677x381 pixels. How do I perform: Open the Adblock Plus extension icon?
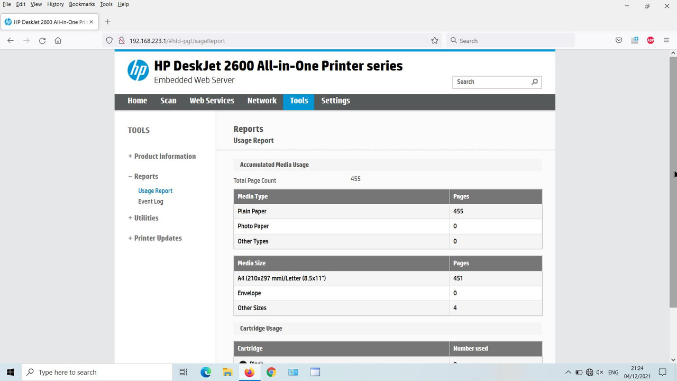pos(651,41)
